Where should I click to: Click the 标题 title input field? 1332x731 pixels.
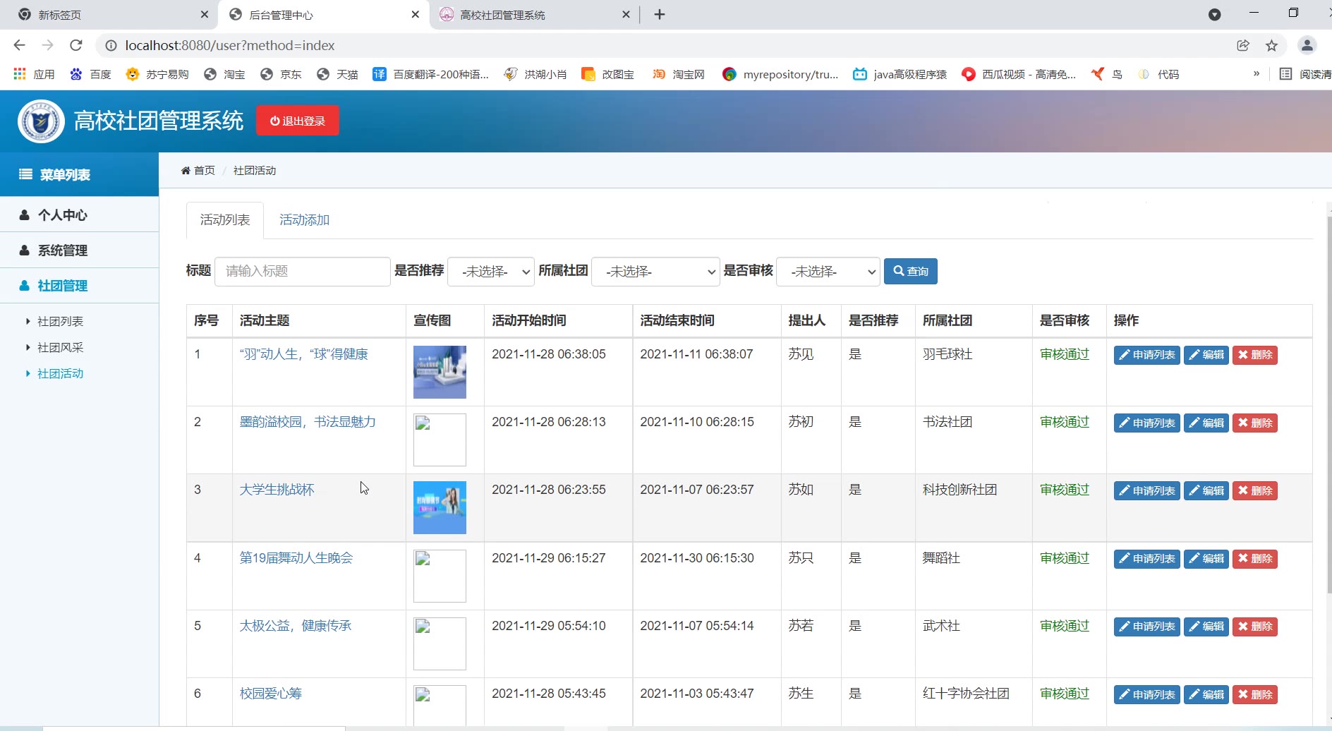[x=302, y=272]
